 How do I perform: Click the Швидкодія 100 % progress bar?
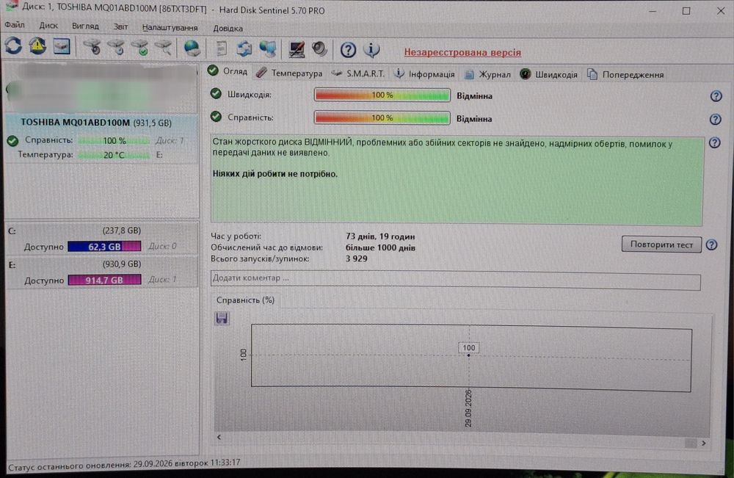(x=382, y=95)
